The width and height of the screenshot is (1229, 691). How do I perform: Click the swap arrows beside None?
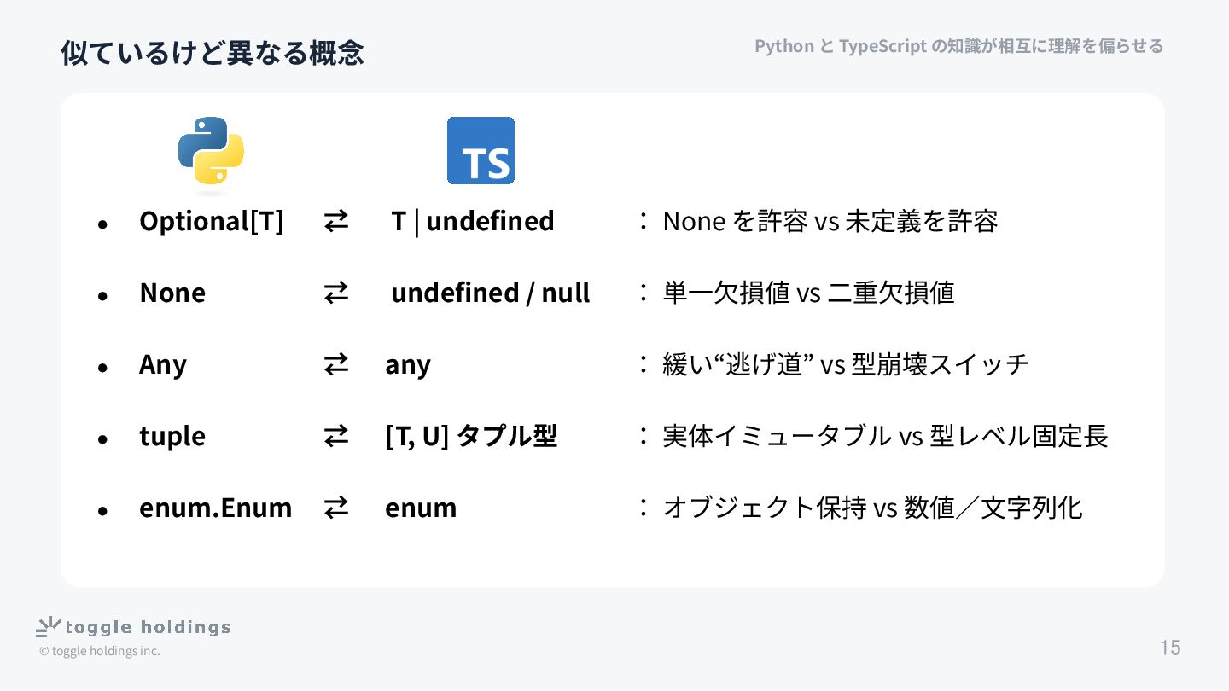click(336, 293)
